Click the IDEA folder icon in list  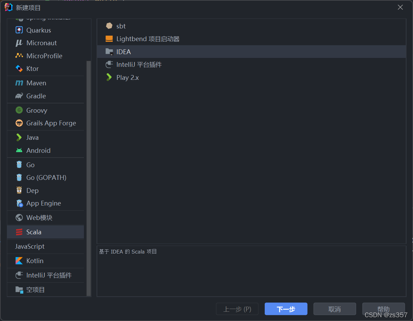pyautogui.click(x=109, y=52)
